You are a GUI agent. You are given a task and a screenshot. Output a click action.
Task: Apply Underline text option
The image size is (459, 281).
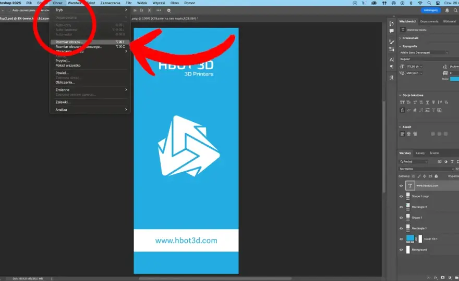427,102
